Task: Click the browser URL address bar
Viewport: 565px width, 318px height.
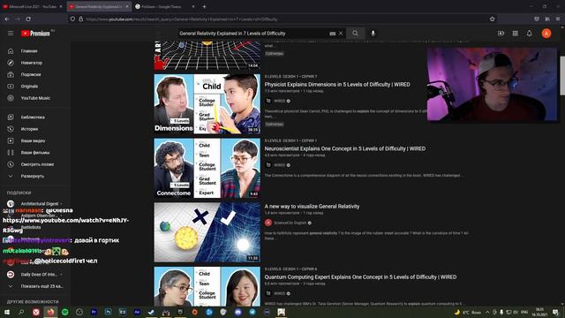Action: click(x=281, y=19)
